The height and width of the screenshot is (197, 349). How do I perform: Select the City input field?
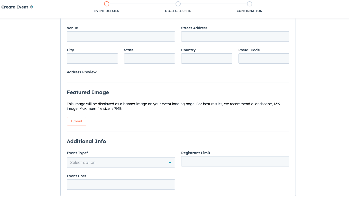[x=92, y=58]
